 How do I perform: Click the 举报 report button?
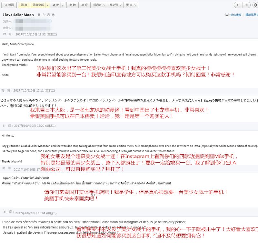84,5
